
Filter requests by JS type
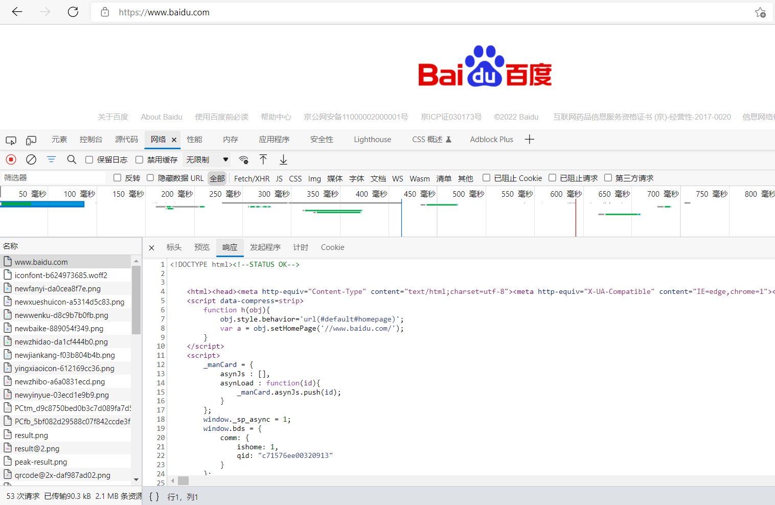279,178
